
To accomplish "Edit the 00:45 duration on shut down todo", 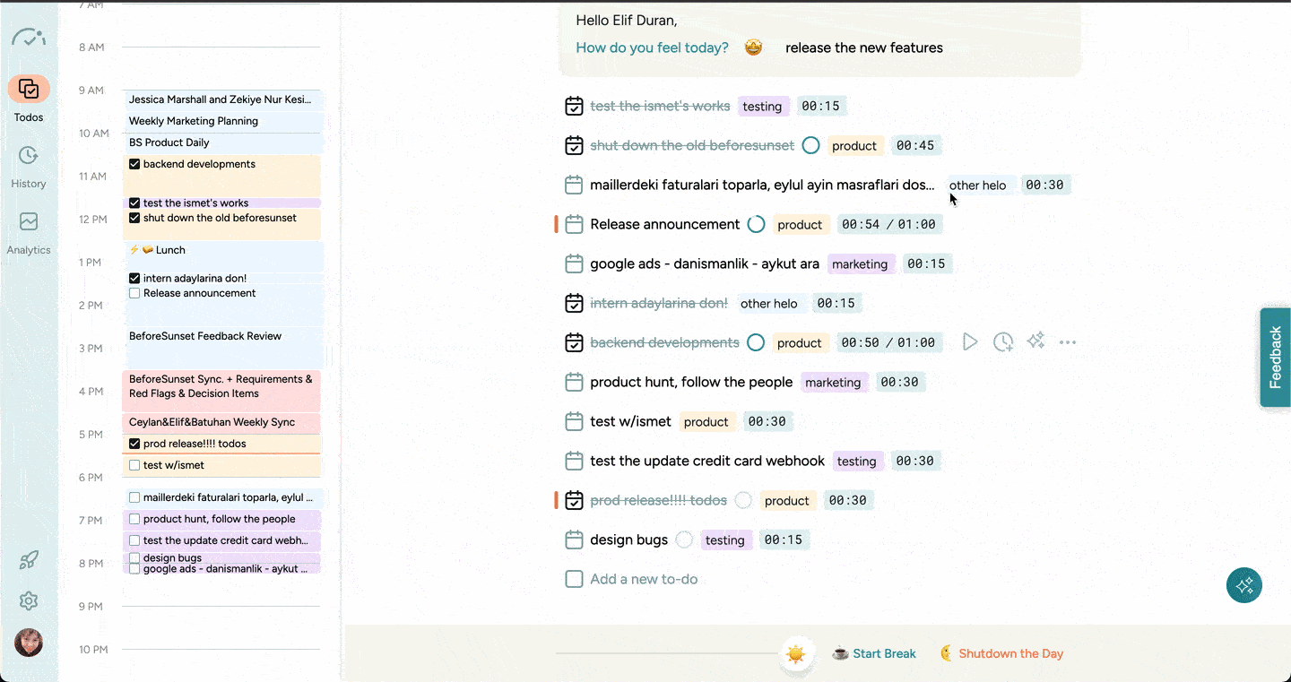I will 914,146.
